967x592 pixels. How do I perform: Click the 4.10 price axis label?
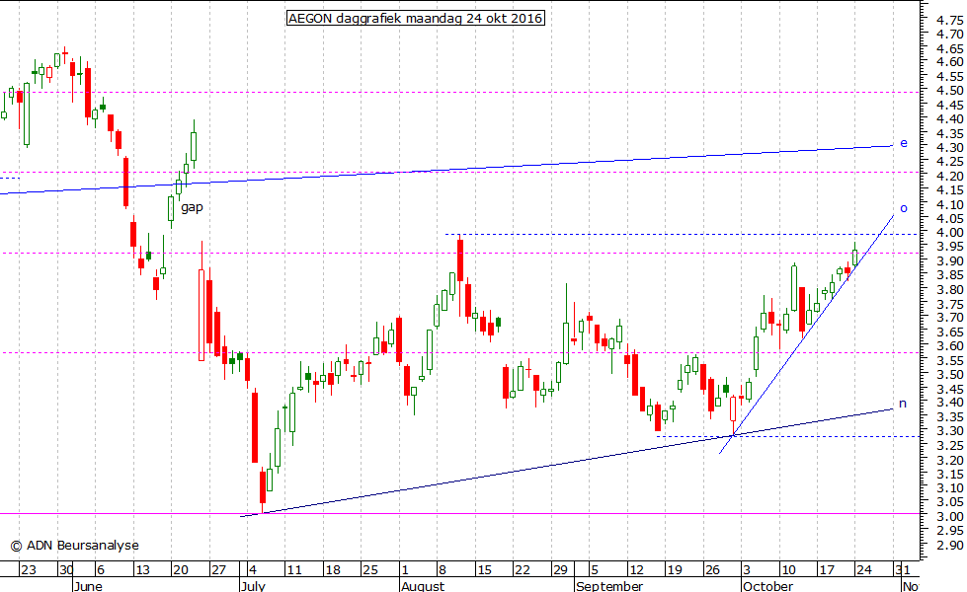(x=950, y=204)
